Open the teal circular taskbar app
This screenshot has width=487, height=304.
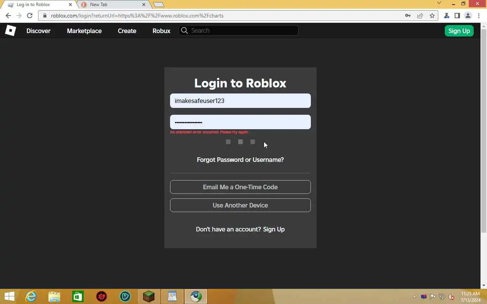pyautogui.click(x=125, y=296)
